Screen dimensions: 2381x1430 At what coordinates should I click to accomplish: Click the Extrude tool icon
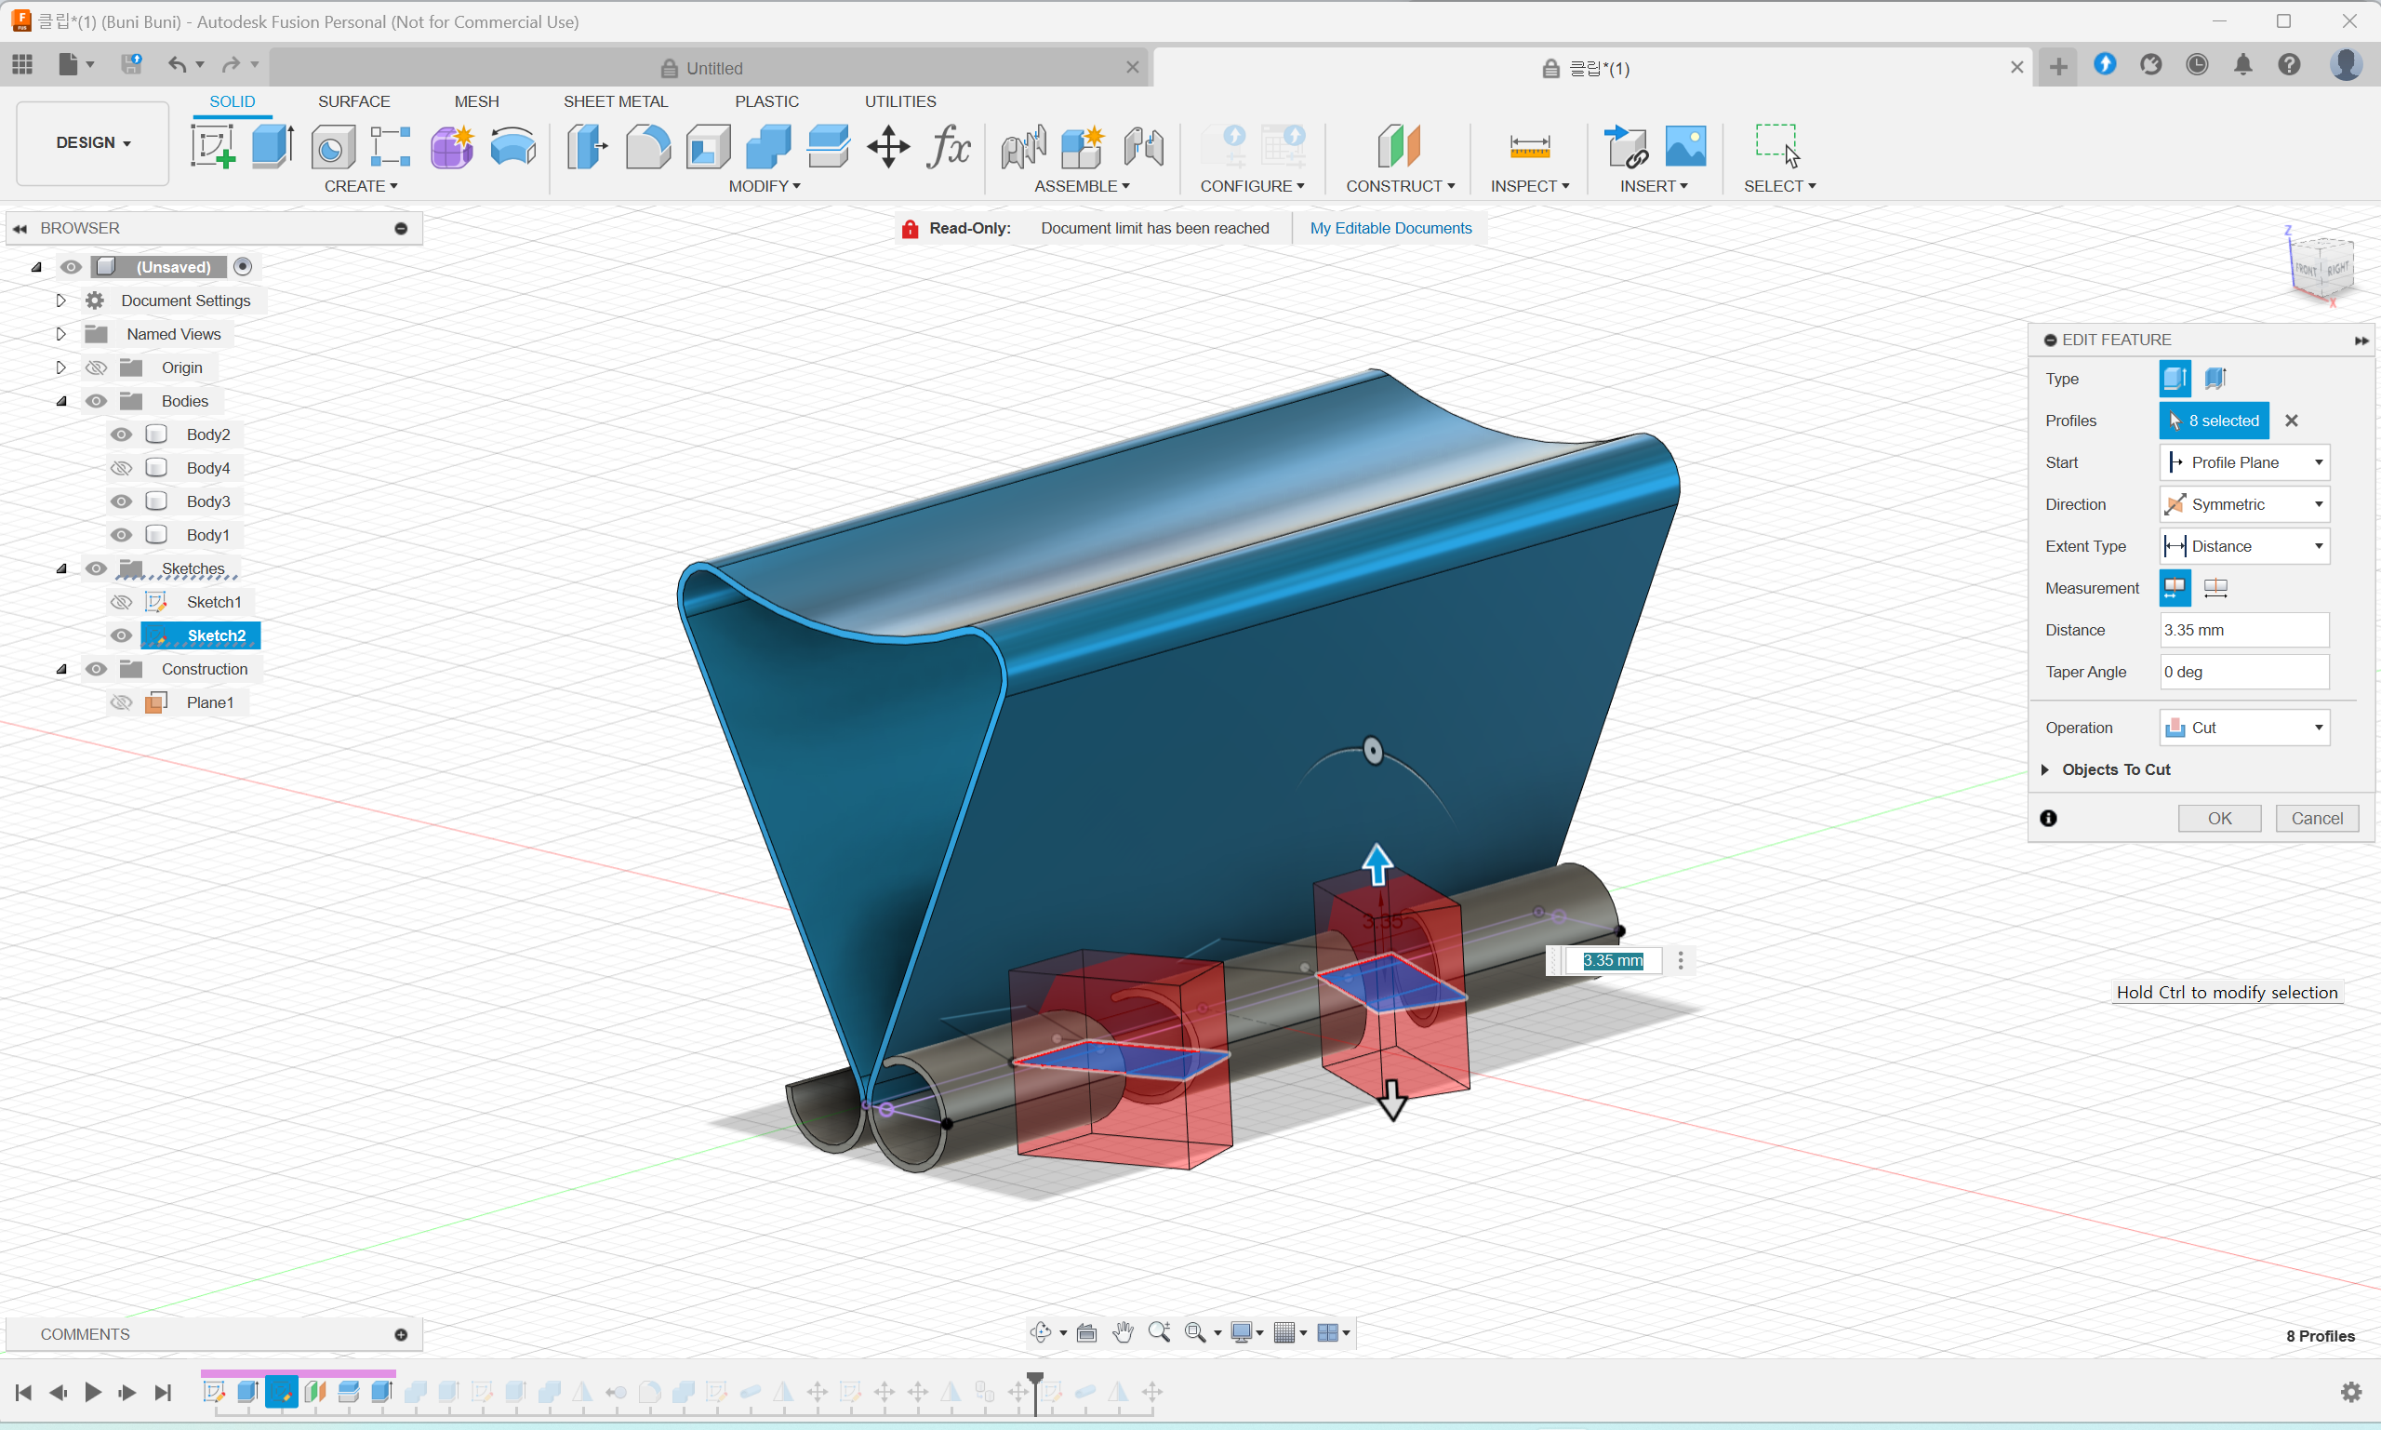[x=273, y=146]
